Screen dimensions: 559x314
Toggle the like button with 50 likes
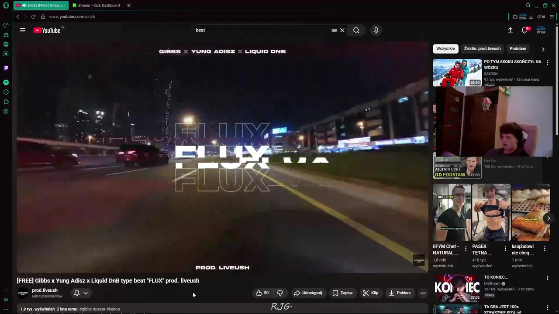pyautogui.click(x=262, y=293)
